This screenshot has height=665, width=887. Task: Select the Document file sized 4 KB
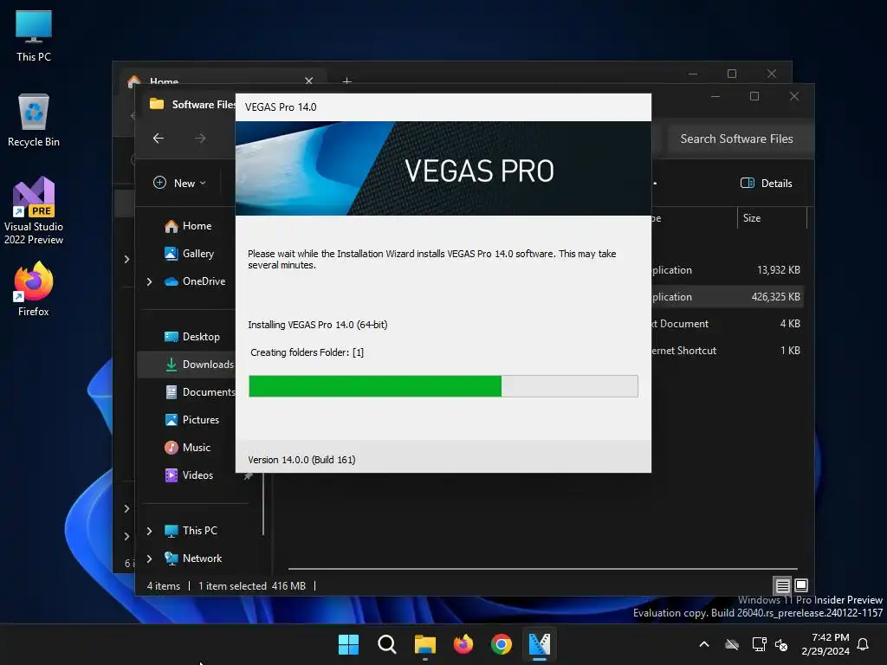click(727, 324)
